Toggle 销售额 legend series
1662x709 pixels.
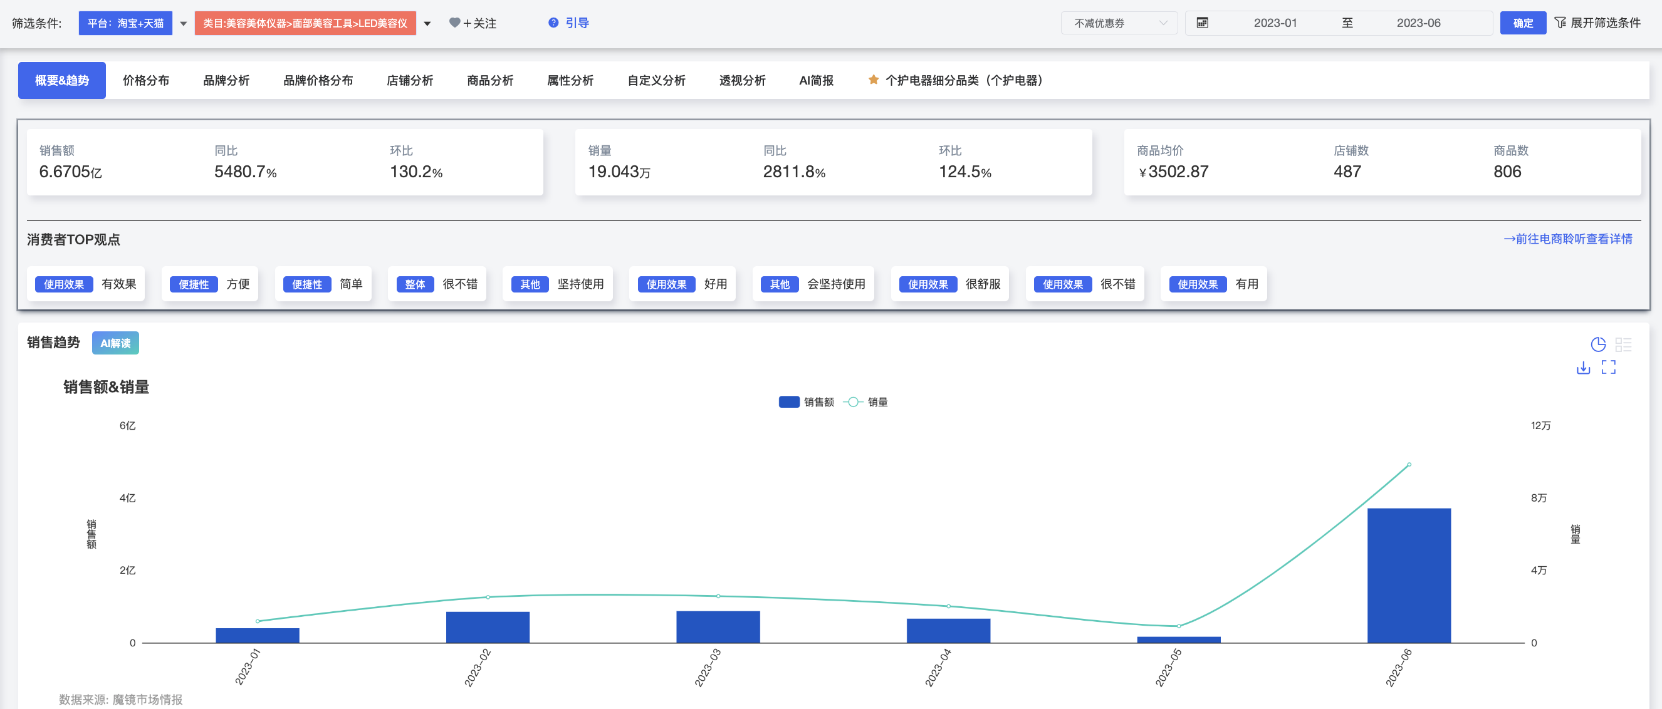pyautogui.click(x=806, y=402)
